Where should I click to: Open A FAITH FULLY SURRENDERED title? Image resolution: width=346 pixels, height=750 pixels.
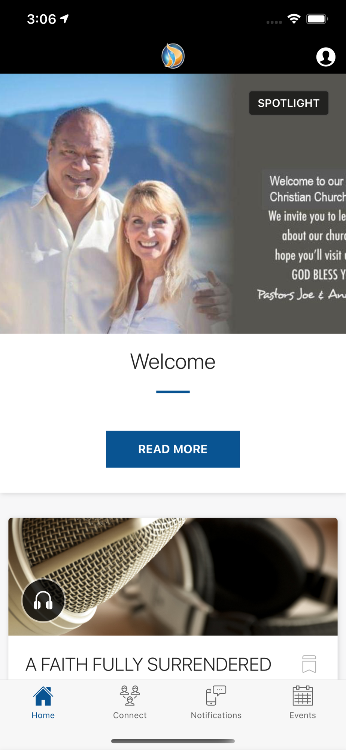point(148,664)
